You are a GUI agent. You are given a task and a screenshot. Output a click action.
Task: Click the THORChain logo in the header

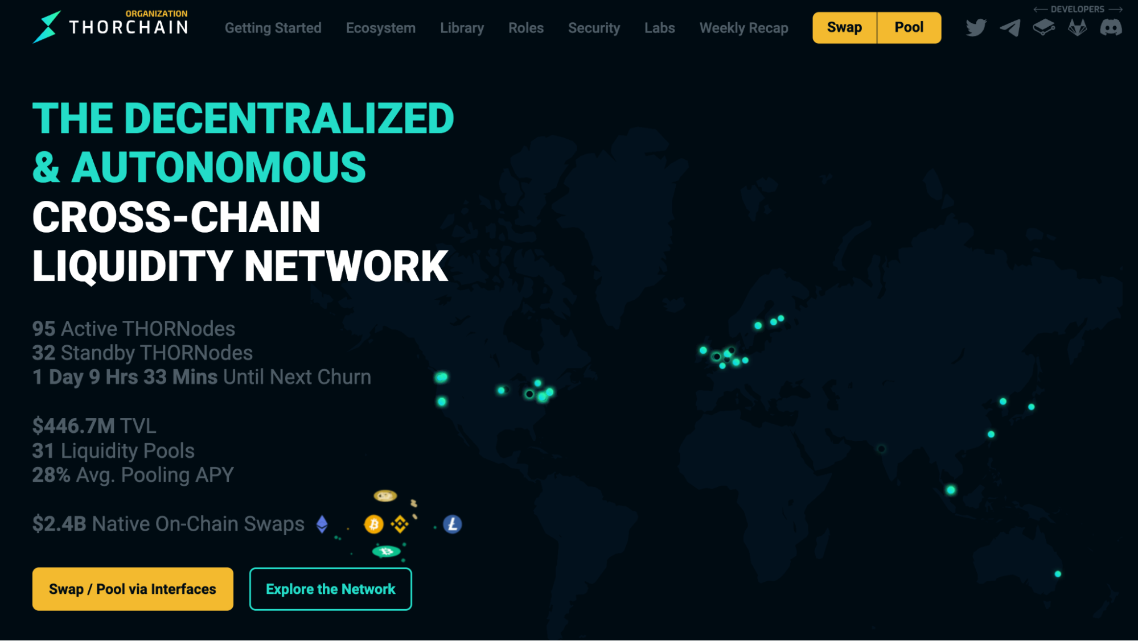point(110,26)
